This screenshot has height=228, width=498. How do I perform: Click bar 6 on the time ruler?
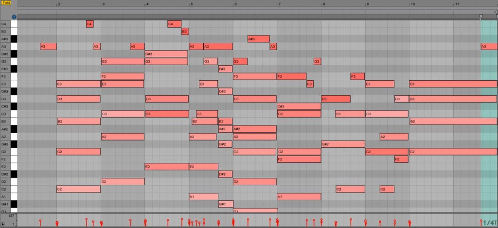[235, 4]
